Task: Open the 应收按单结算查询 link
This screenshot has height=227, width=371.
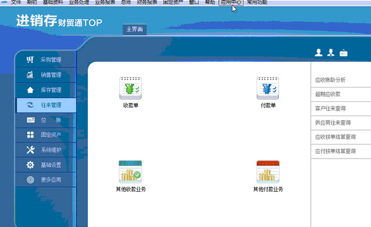Action: click(x=335, y=137)
